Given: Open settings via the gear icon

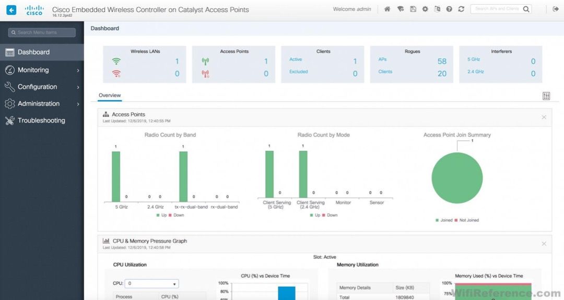Looking at the screenshot, I should pos(425,9).
